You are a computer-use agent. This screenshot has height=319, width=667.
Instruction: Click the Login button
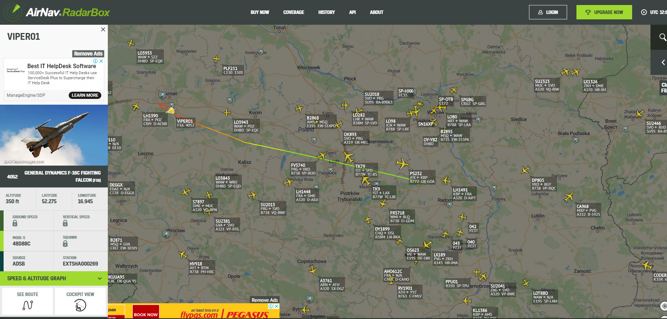click(x=548, y=12)
